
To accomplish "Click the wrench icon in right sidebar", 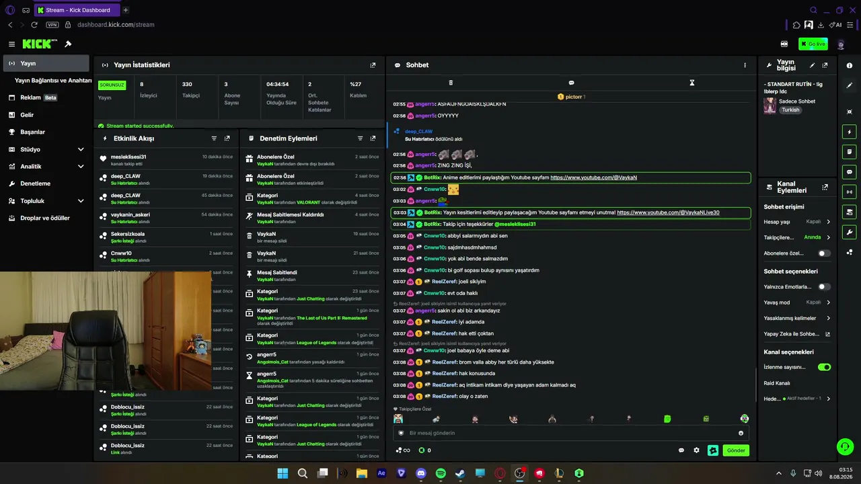I will point(850,233).
